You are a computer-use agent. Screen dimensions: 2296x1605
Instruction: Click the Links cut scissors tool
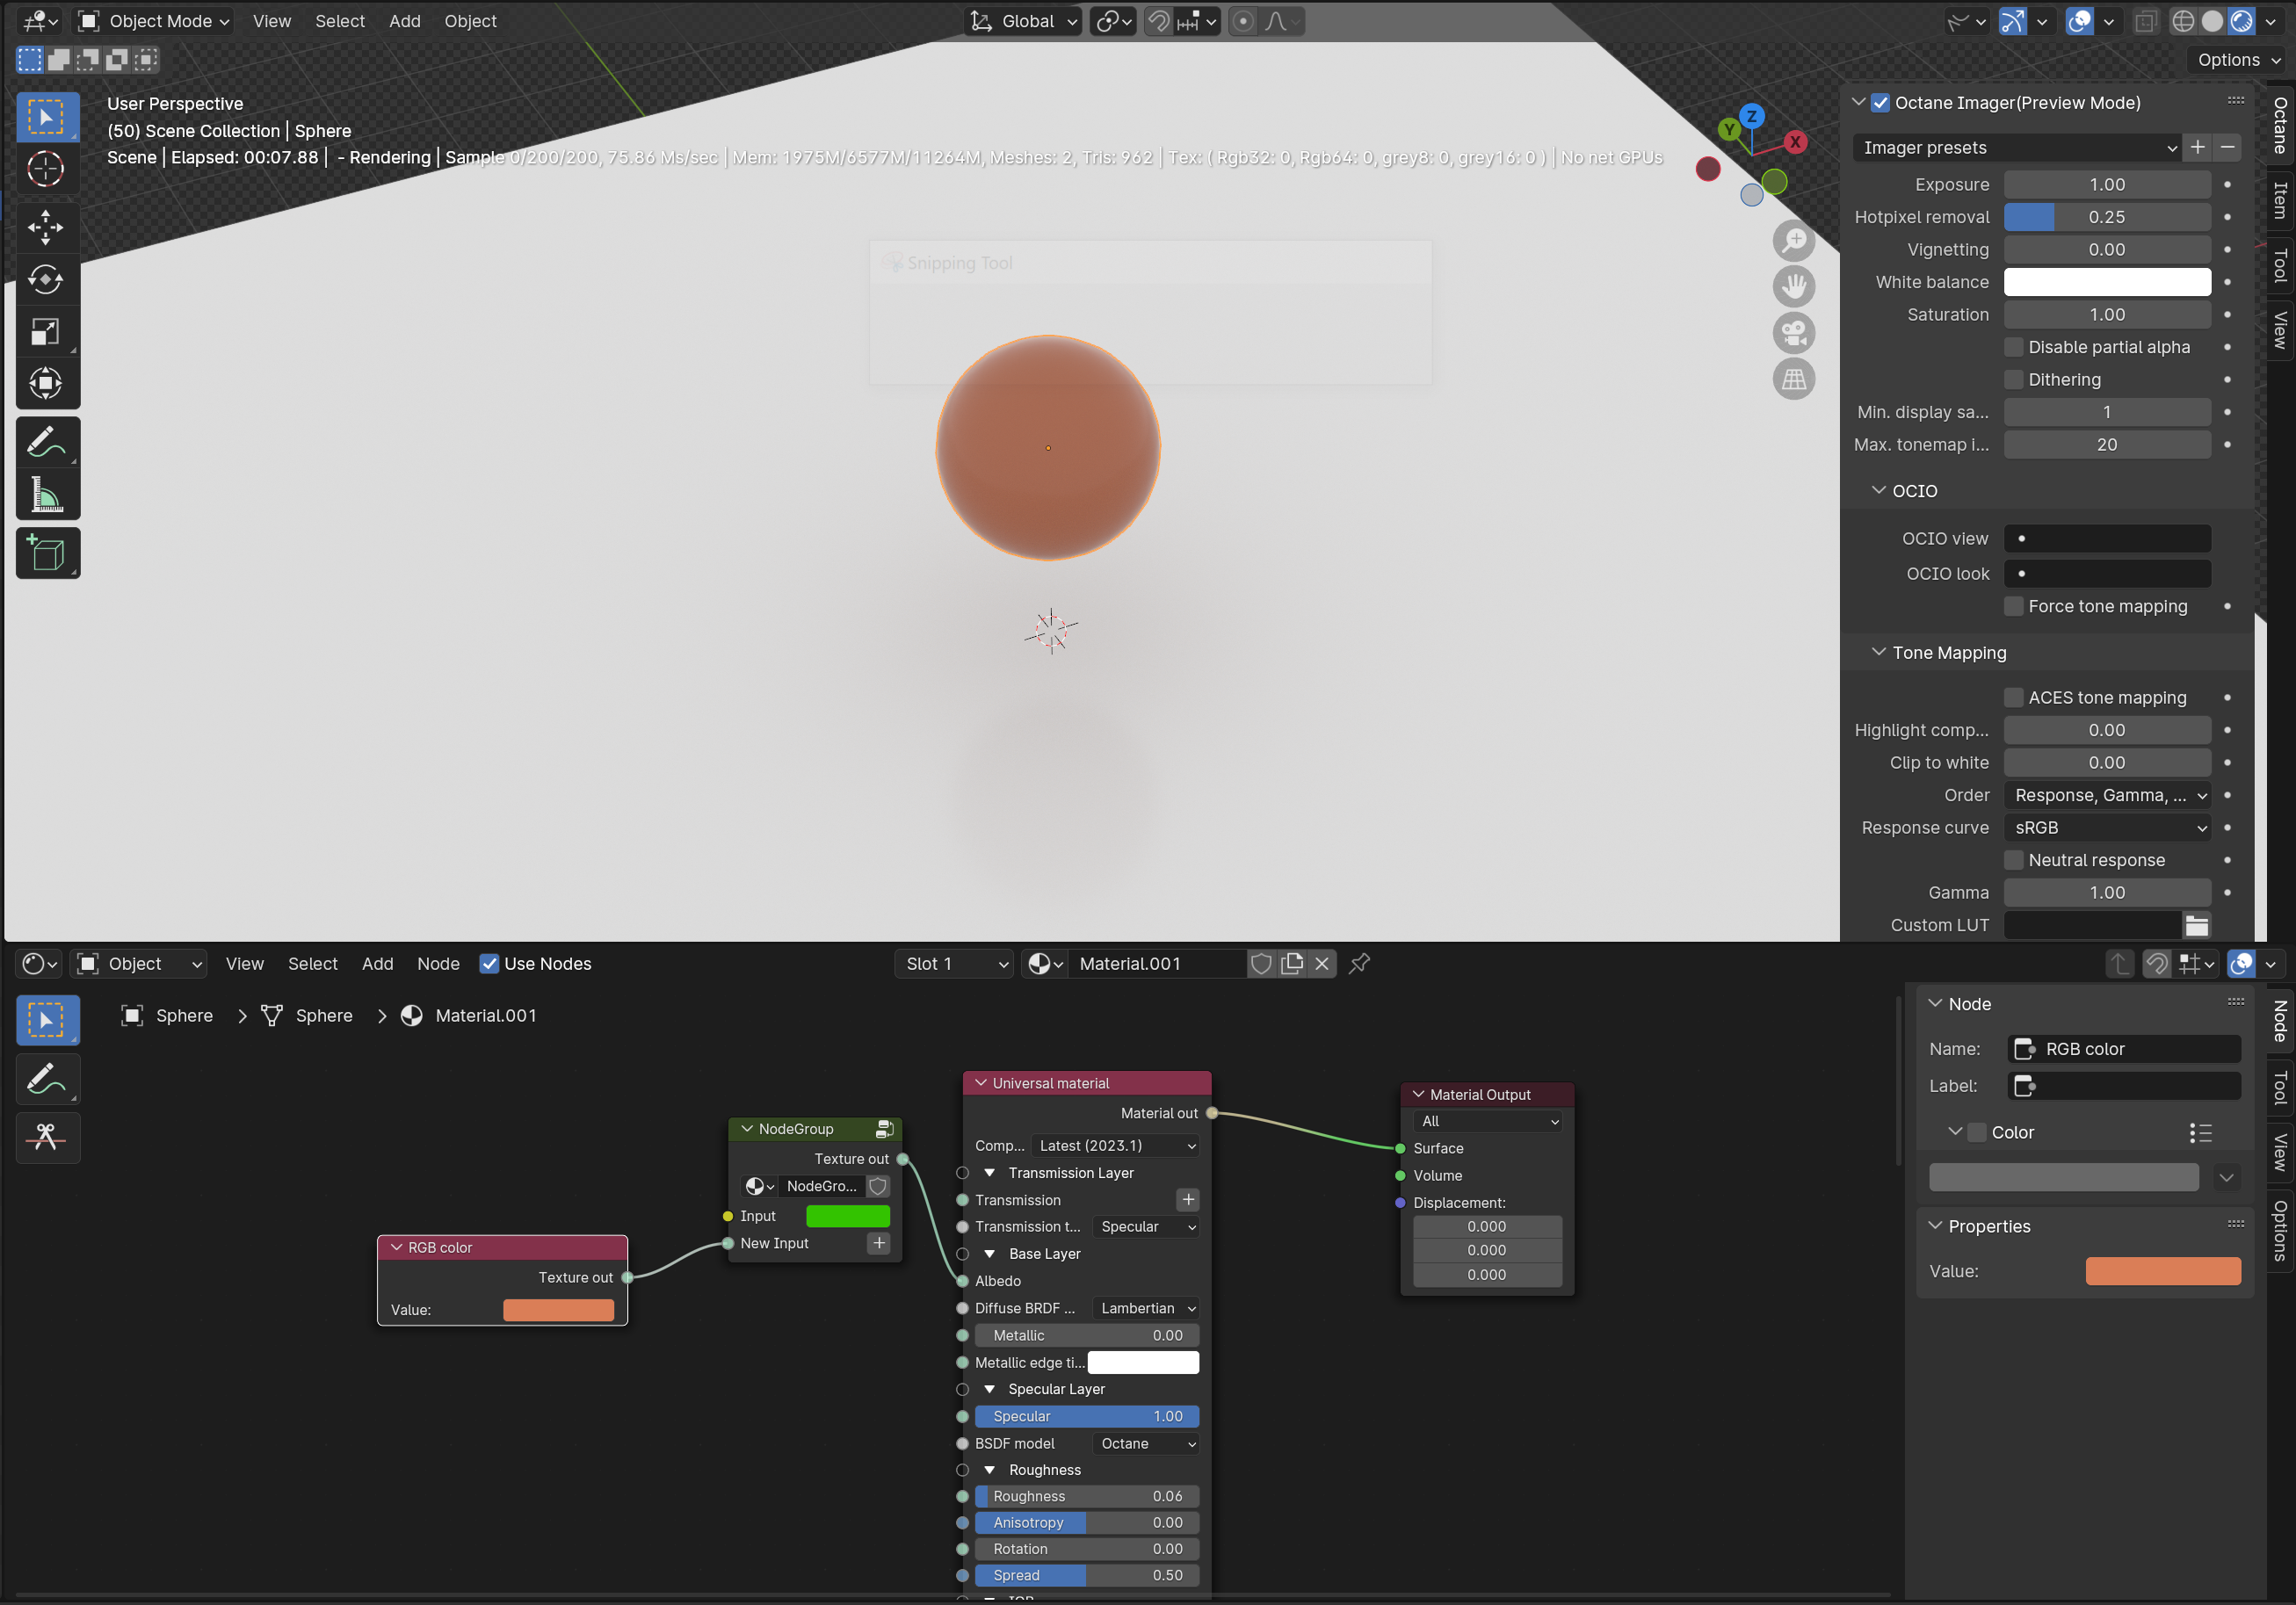pyautogui.click(x=46, y=1136)
